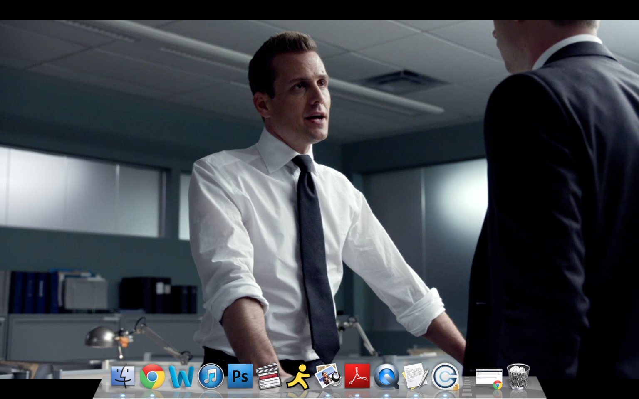Open the blue W app in dock
The image size is (639, 399).
point(181,377)
